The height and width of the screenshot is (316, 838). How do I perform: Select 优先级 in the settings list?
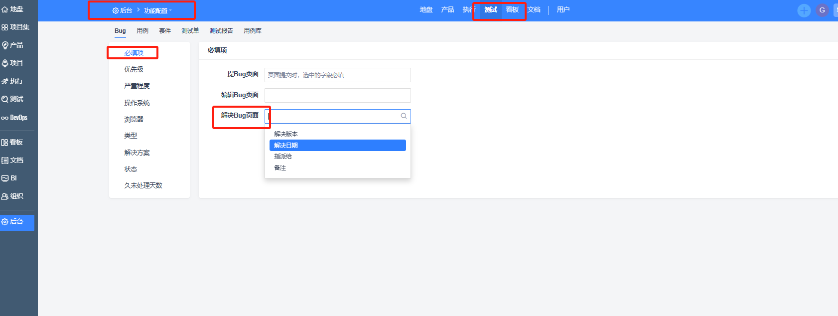[134, 69]
